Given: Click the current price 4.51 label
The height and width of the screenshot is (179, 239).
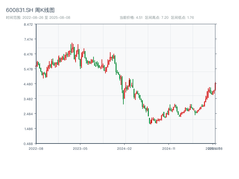Looking at the screenshot, I should click(x=131, y=18).
